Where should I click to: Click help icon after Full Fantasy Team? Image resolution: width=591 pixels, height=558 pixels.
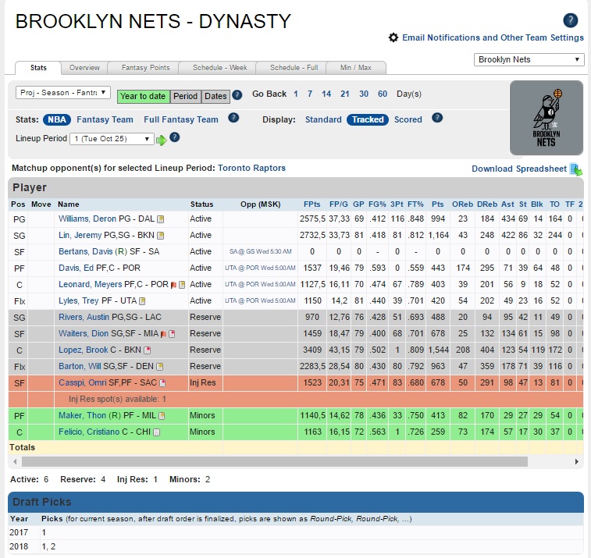click(x=233, y=118)
